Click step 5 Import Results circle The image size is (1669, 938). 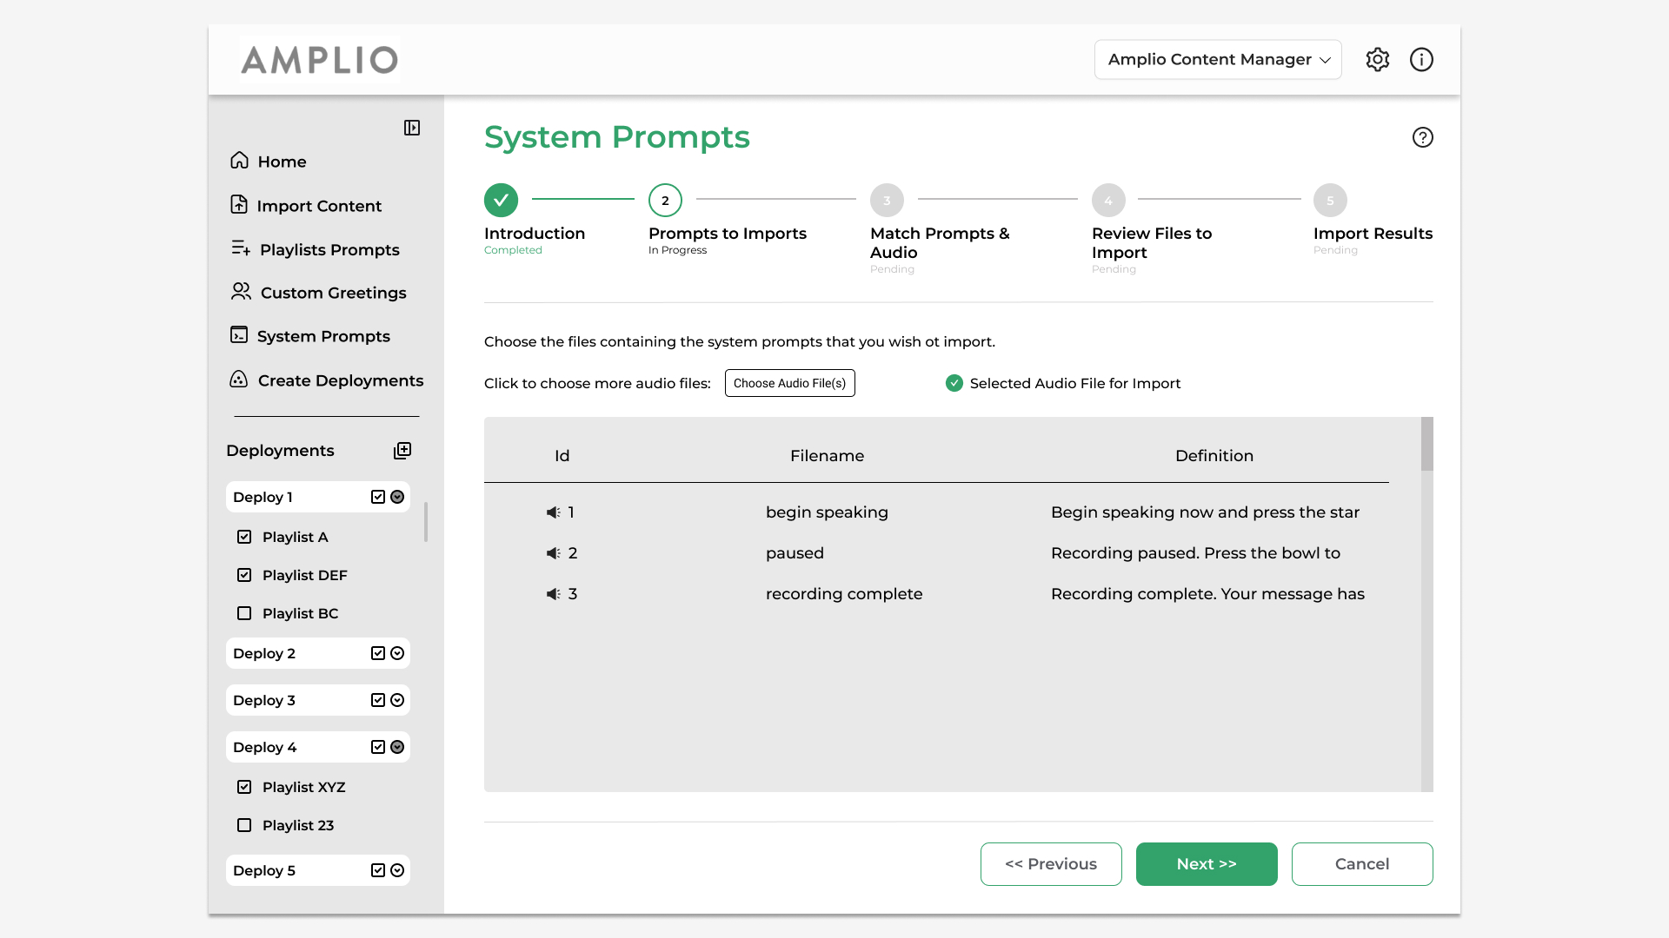click(1330, 200)
